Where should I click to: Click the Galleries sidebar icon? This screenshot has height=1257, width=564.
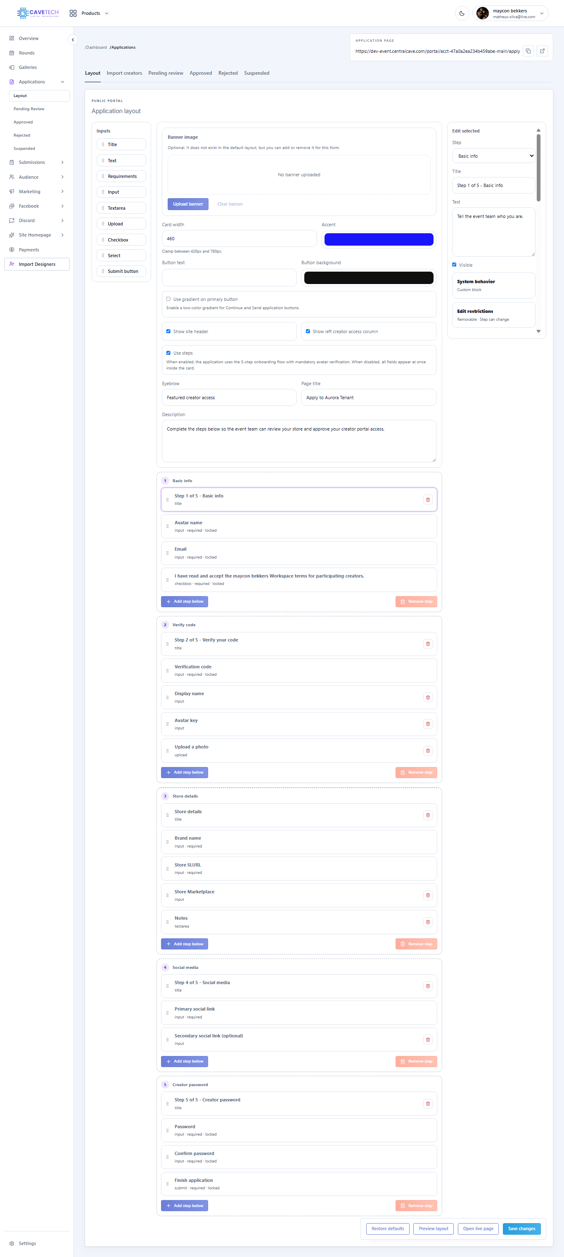(x=12, y=67)
